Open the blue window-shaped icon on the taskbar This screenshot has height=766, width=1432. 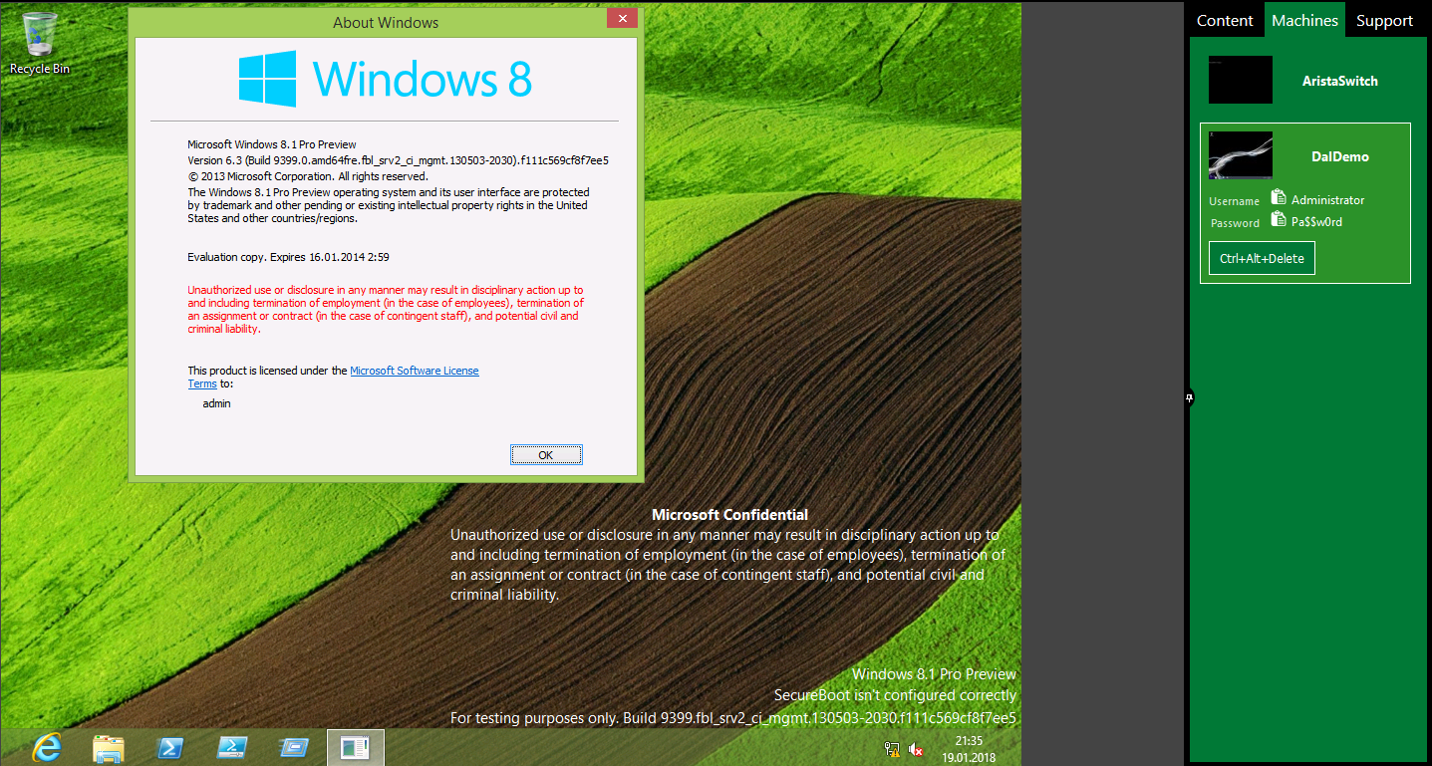294,747
